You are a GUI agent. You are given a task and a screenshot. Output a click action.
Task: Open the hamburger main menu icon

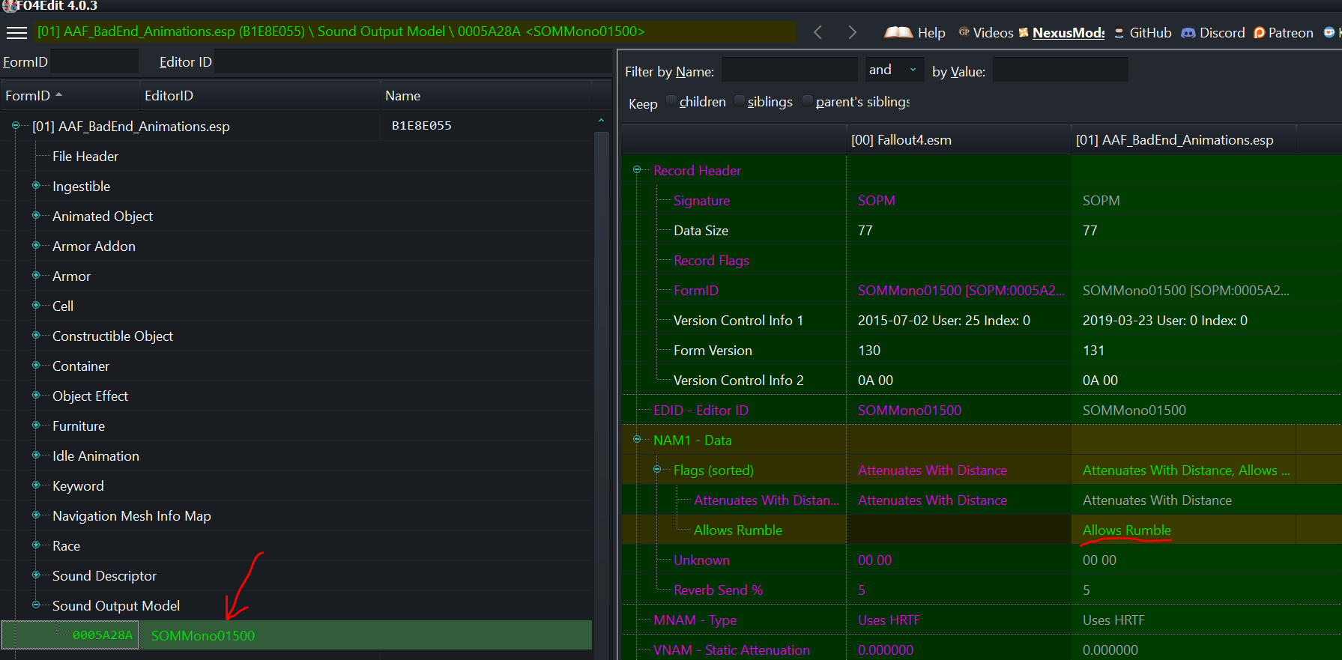(x=16, y=32)
